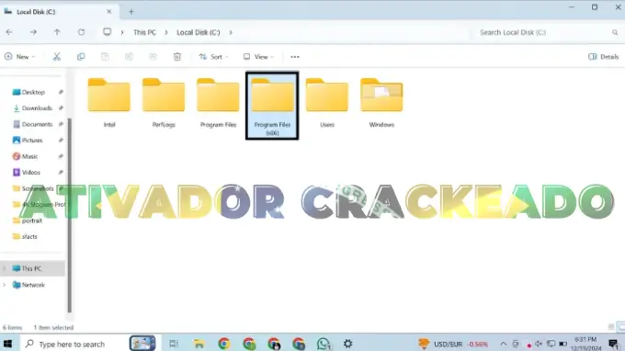
Task: Unpin Videos using its pin icon
Action: click(61, 172)
